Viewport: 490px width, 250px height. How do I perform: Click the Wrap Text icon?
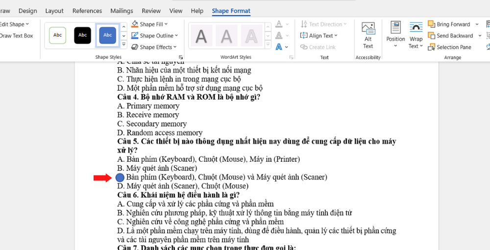click(x=416, y=27)
